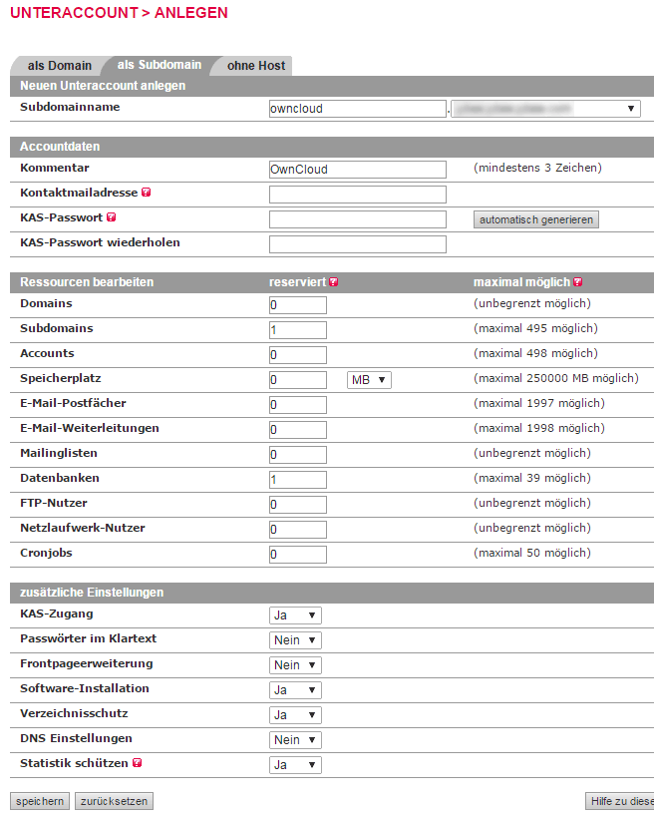The image size is (654, 816).
Task: Open help icon next to Kontaktmailadresse
Action: [x=147, y=193]
